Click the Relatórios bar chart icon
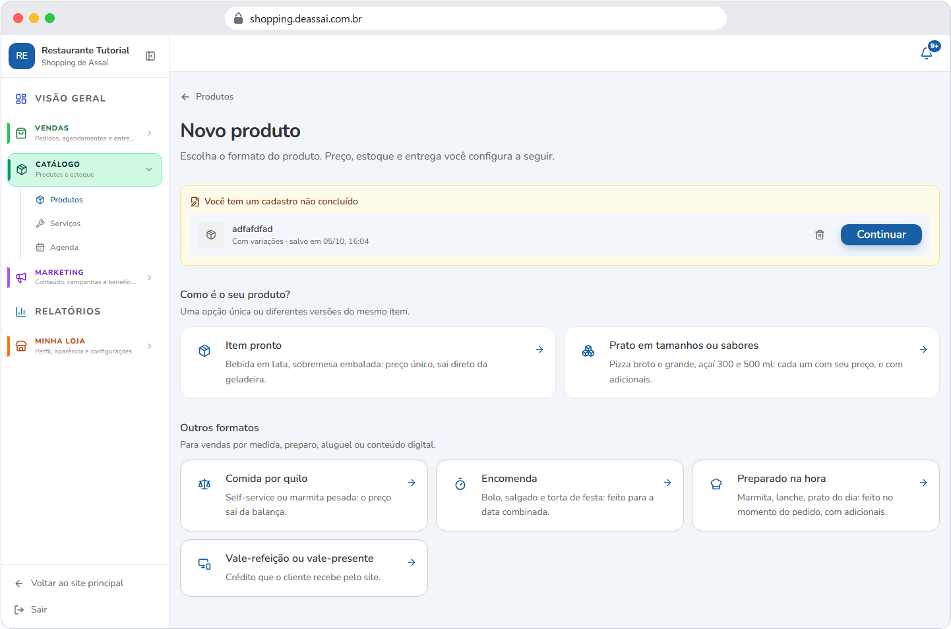The height and width of the screenshot is (629, 951). tap(21, 312)
